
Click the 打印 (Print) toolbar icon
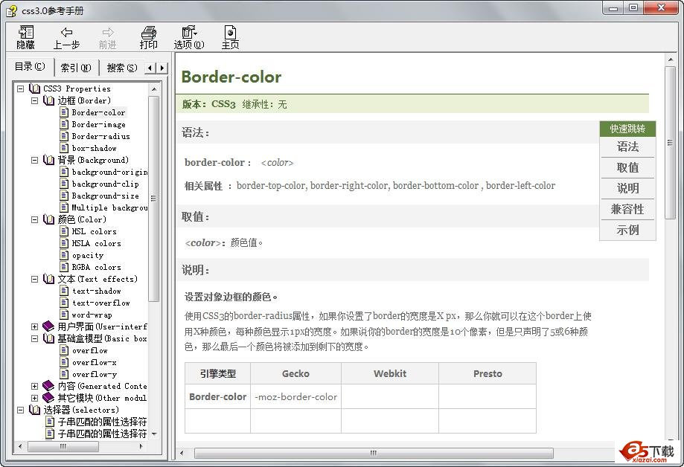[149, 33]
